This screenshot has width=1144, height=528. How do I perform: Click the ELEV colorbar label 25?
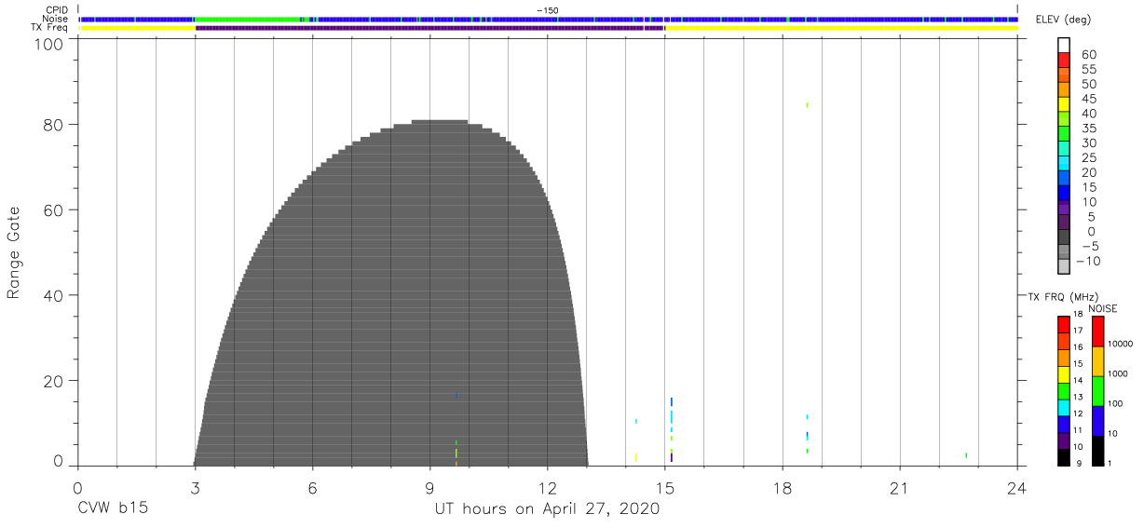[x=1089, y=158]
